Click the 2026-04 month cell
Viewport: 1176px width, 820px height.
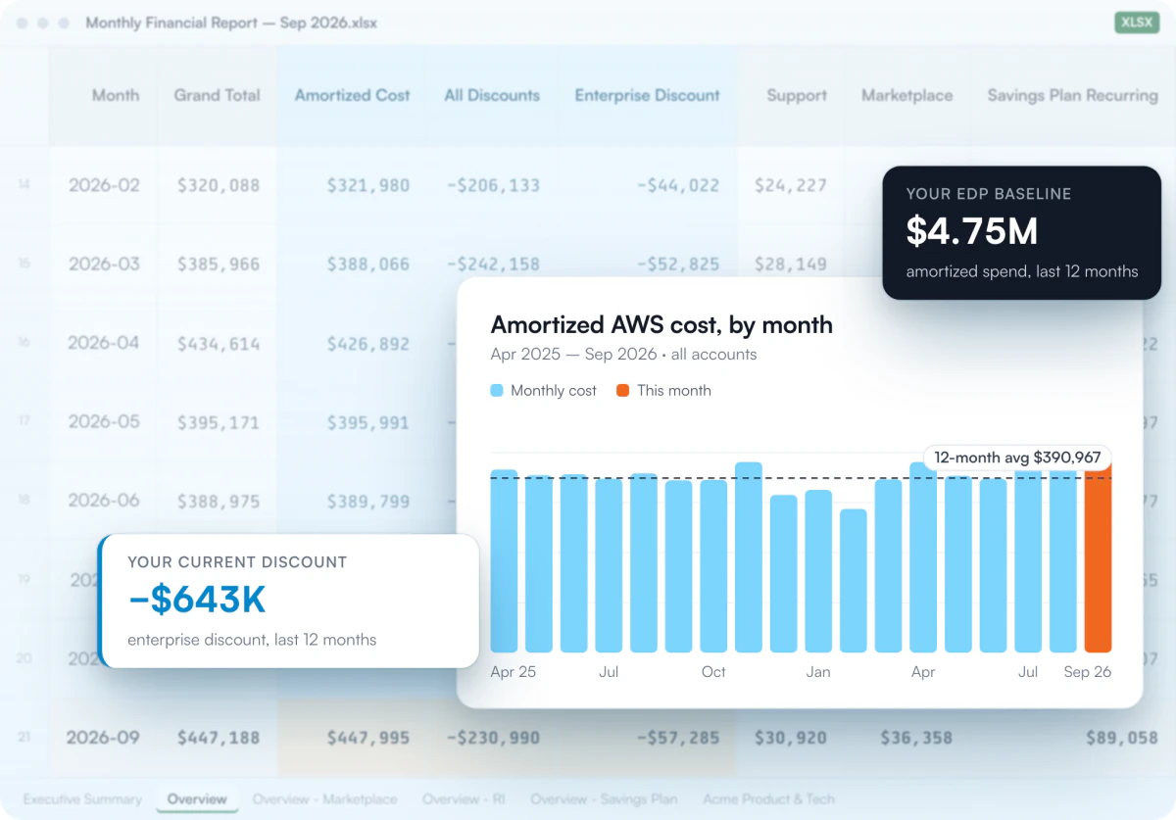click(x=104, y=344)
